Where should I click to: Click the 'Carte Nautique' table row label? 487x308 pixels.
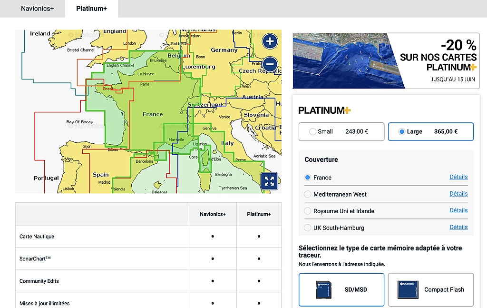[x=37, y=237]
